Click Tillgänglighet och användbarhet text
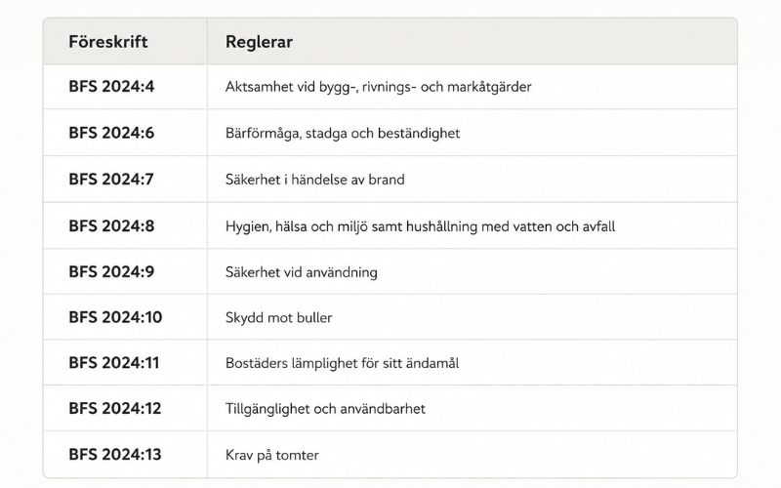Viewport: 781px width, 488px height. [x=326, y=409]
